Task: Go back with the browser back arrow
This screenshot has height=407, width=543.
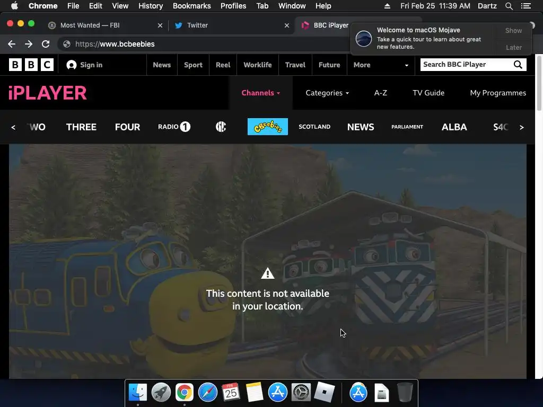Action: tap(12, 44)
